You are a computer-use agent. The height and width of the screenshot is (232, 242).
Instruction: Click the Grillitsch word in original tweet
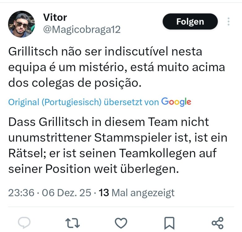click(33, 51)
